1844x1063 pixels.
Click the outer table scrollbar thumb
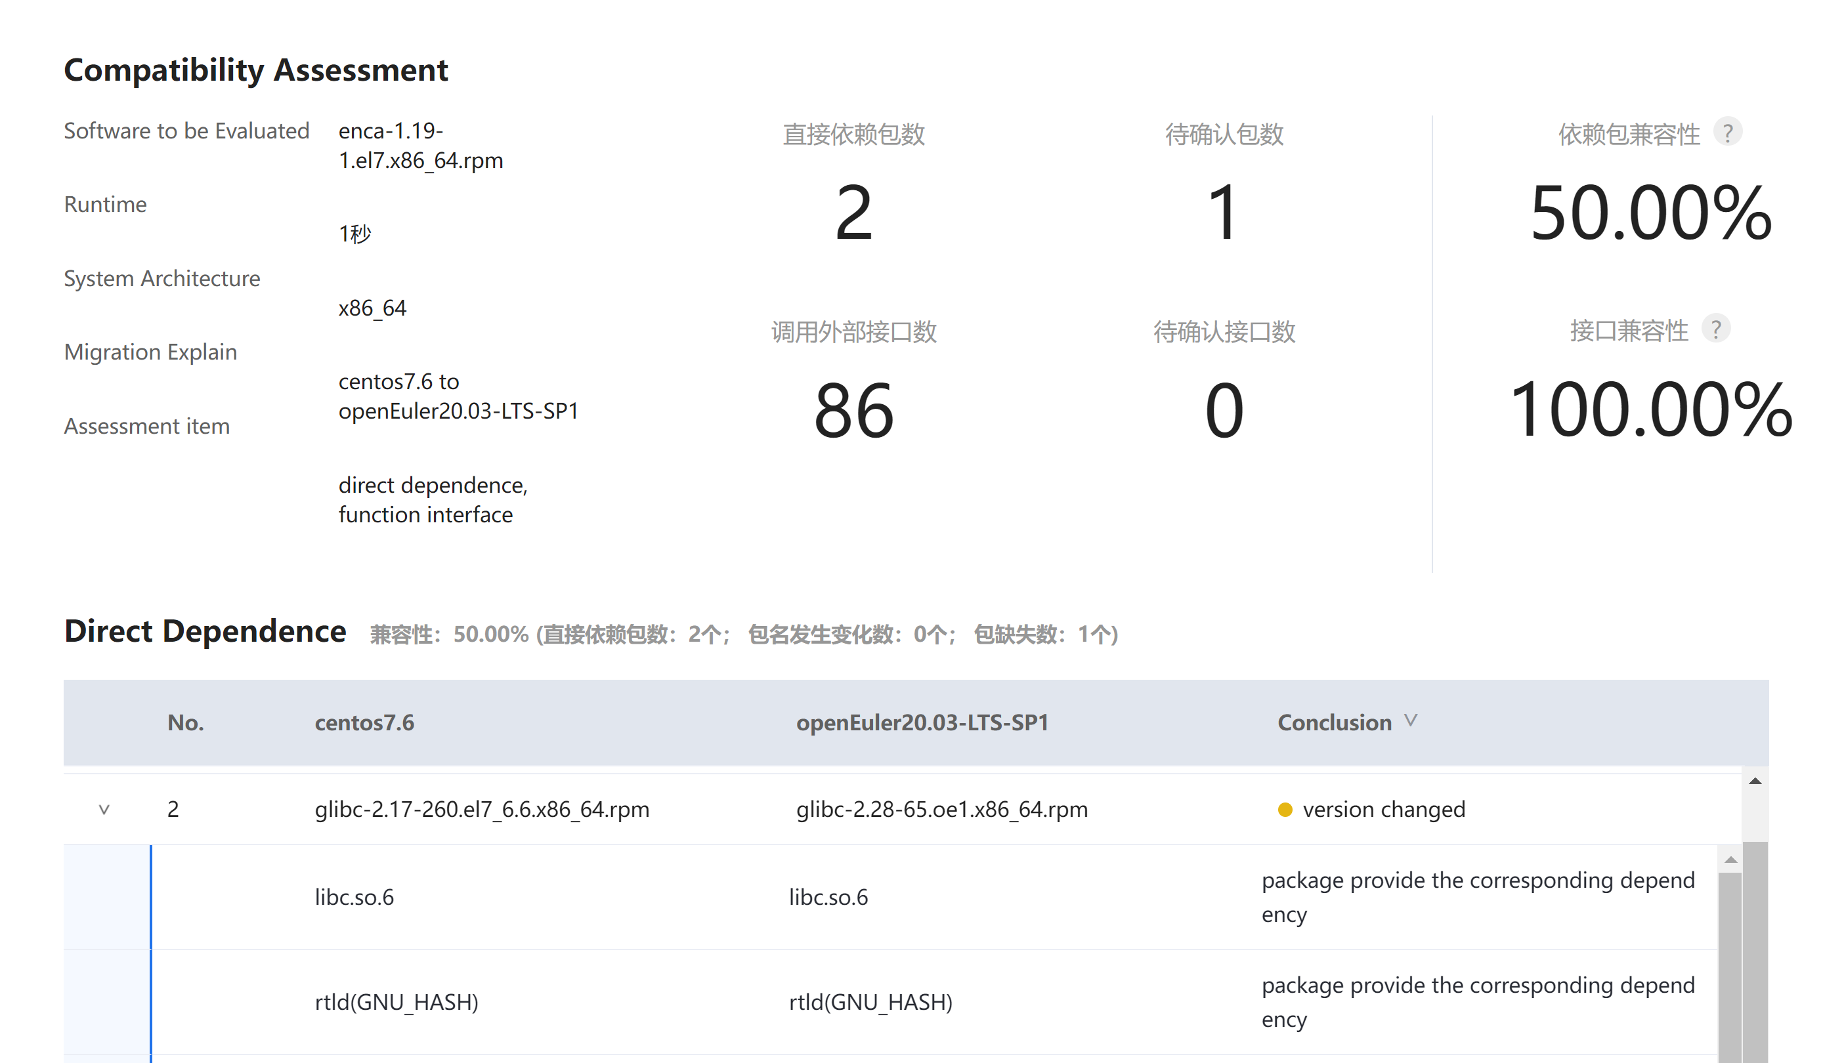coord(1755,949)
